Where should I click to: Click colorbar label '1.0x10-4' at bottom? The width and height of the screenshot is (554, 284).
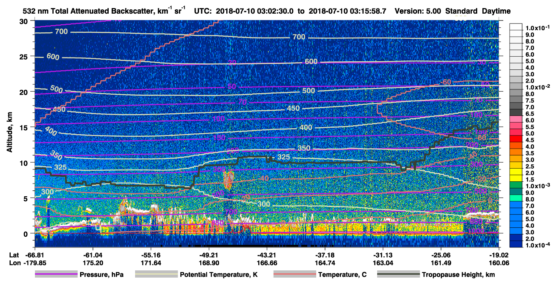[537, 245]
